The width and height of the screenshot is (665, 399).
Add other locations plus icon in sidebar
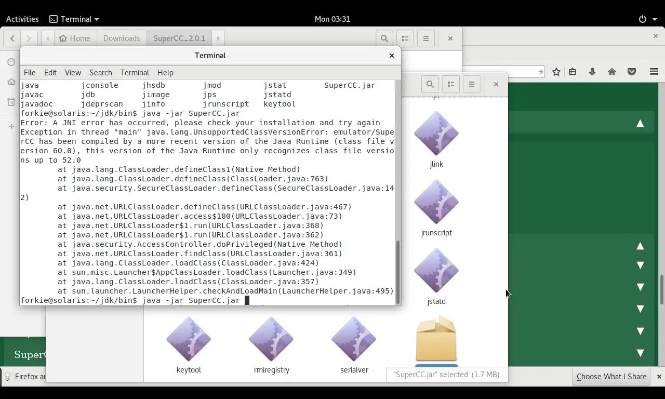[x=11, y=126]
